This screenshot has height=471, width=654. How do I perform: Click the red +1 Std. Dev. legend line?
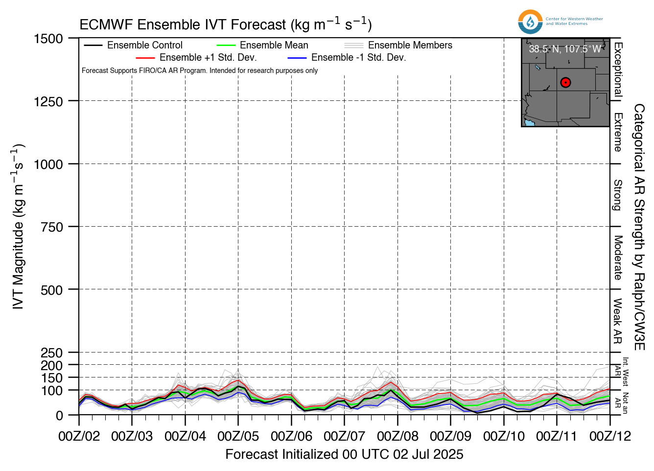point(145,58)
